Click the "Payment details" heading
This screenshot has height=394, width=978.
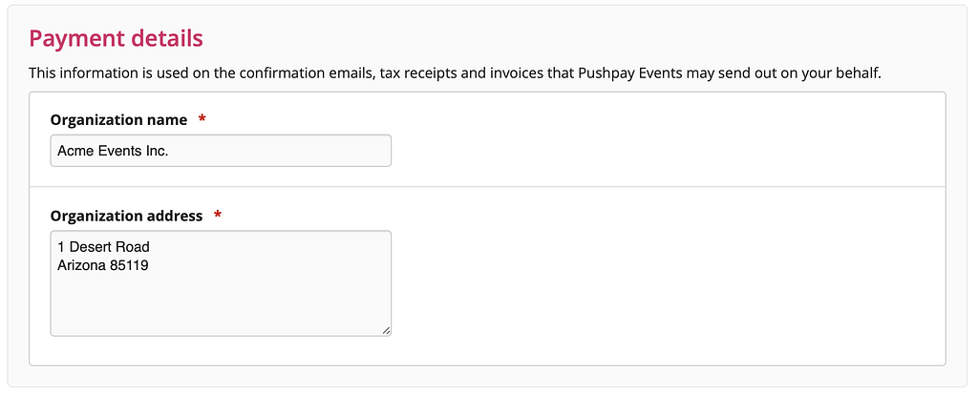coord(116,38)
